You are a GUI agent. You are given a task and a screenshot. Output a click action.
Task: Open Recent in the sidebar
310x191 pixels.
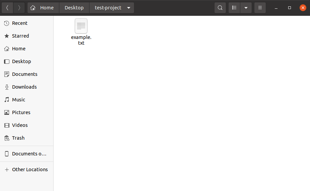coord(27,23)
